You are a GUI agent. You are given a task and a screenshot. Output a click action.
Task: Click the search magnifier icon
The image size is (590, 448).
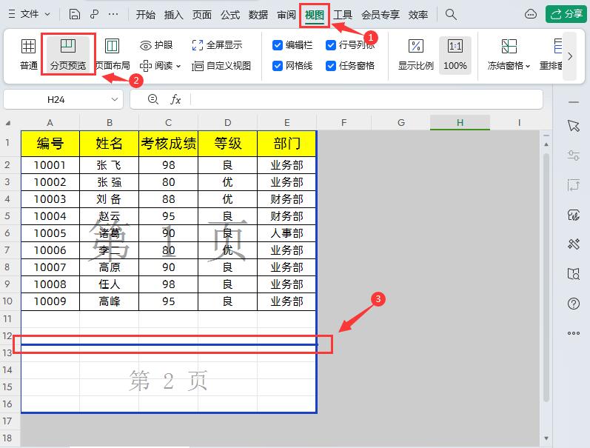click(x=451, y=15)
